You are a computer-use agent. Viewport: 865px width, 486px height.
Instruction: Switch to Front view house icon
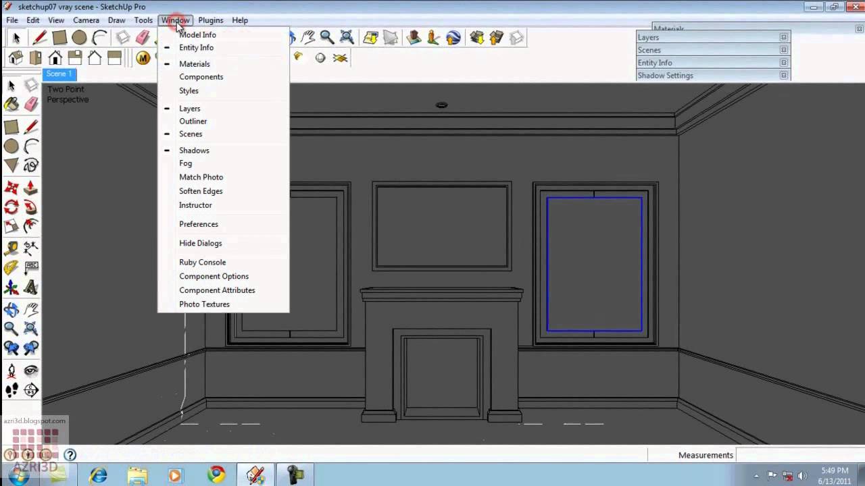tap(55, 58)
